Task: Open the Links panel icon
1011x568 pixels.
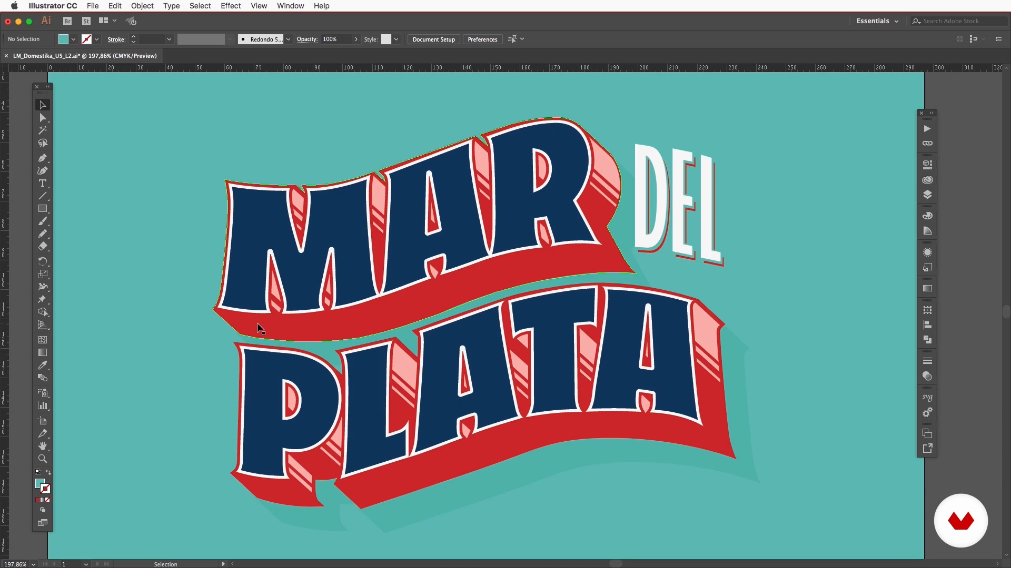Action: [927, 144]
